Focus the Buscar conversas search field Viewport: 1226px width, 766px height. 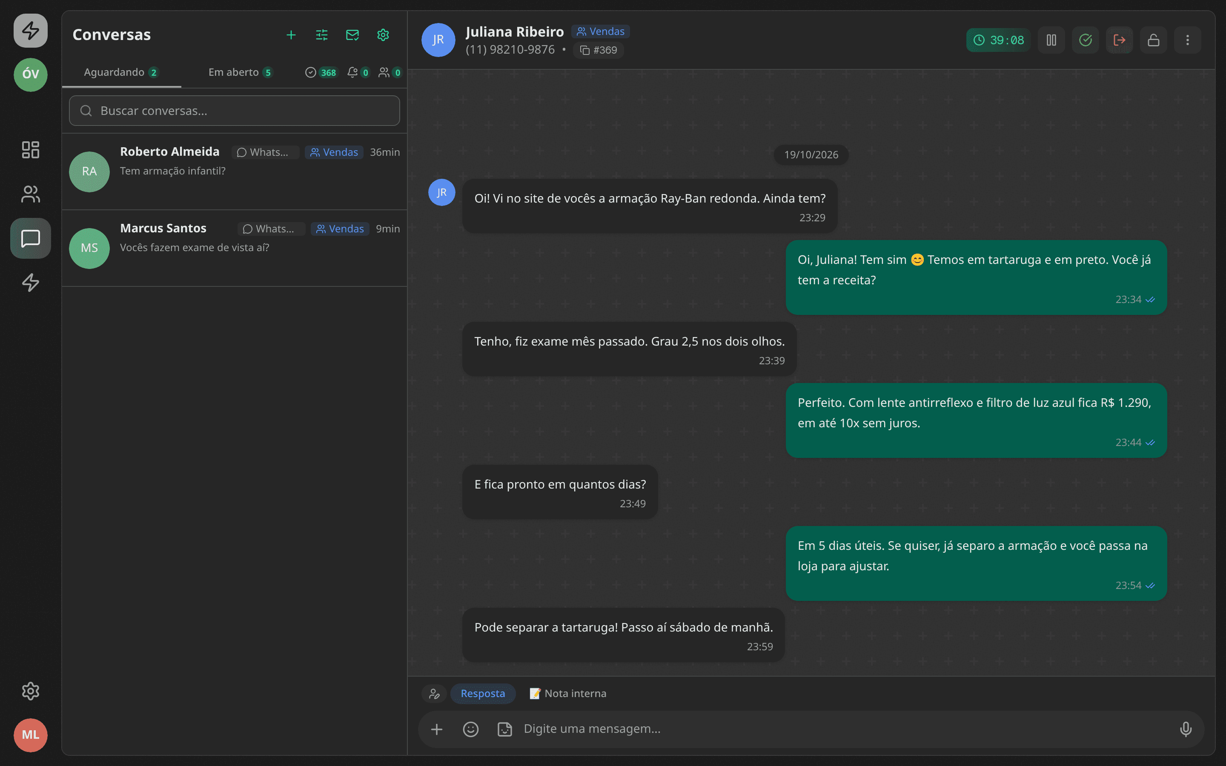coord(235,111)
